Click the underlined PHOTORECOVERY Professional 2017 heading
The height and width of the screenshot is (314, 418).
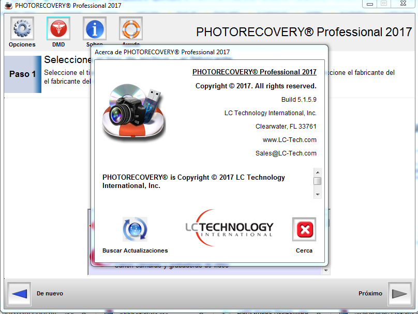pyautogui.click(x=255, y=72)
